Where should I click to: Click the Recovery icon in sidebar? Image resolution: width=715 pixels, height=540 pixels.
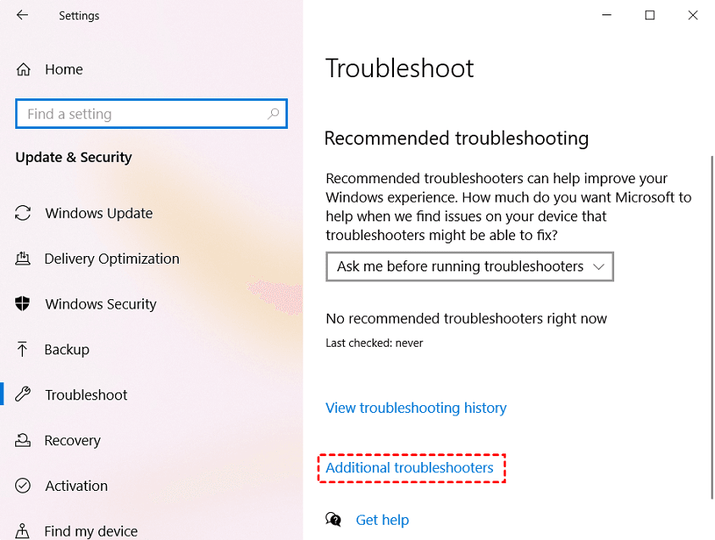24,441
